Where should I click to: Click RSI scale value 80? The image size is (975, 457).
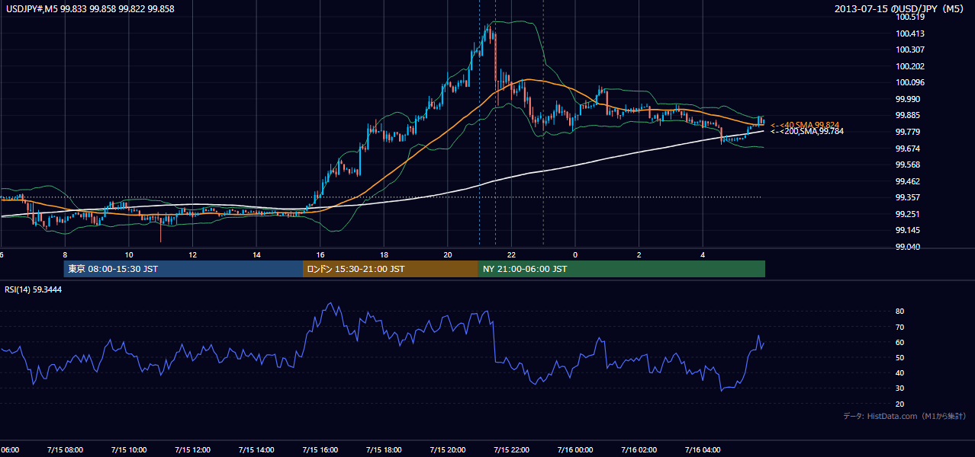click(x=900, y=312)
